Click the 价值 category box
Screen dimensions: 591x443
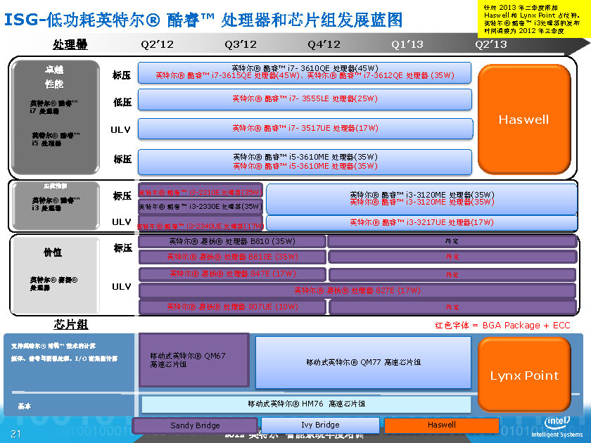click(x=56, y=276)
